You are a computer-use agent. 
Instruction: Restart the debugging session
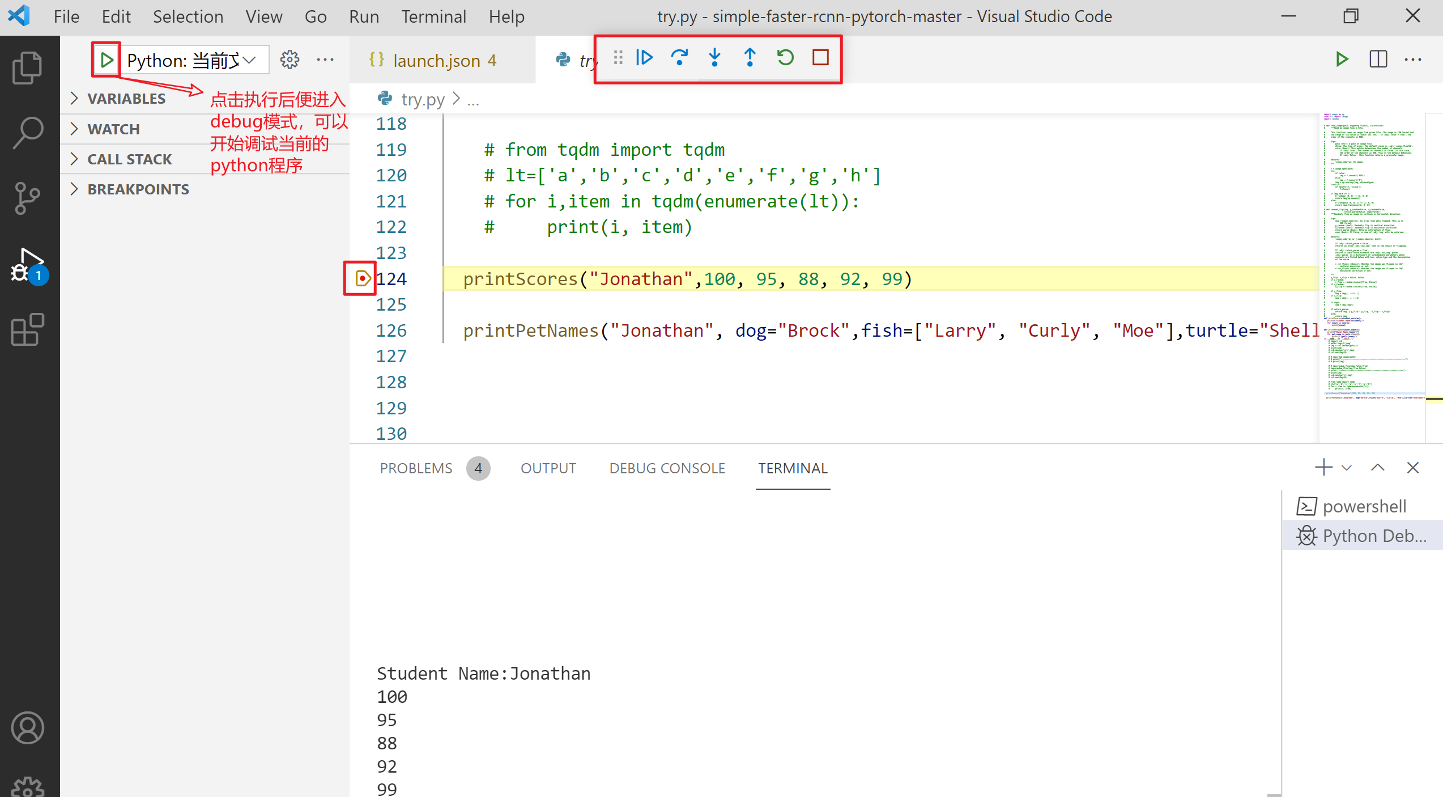[x=785, y=58]
